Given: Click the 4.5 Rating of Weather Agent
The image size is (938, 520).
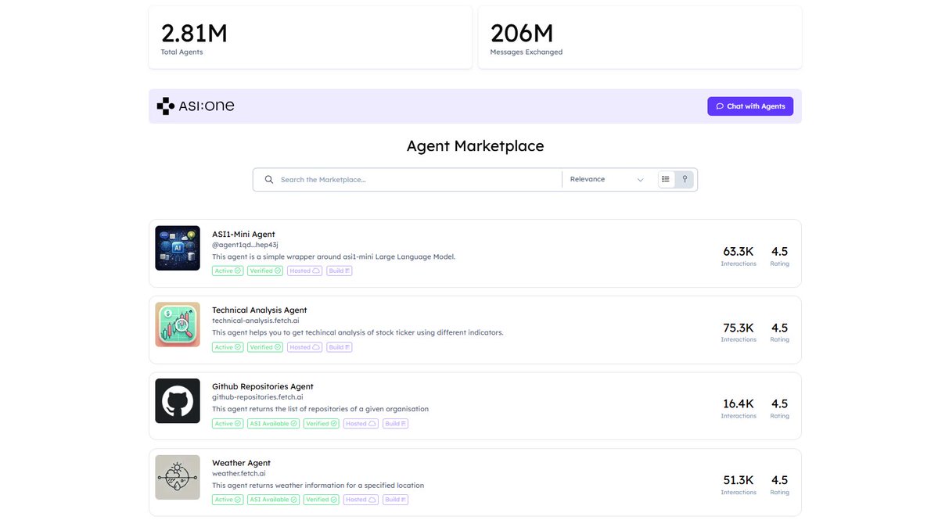Looking at the screenshot, I should (779, 481).
